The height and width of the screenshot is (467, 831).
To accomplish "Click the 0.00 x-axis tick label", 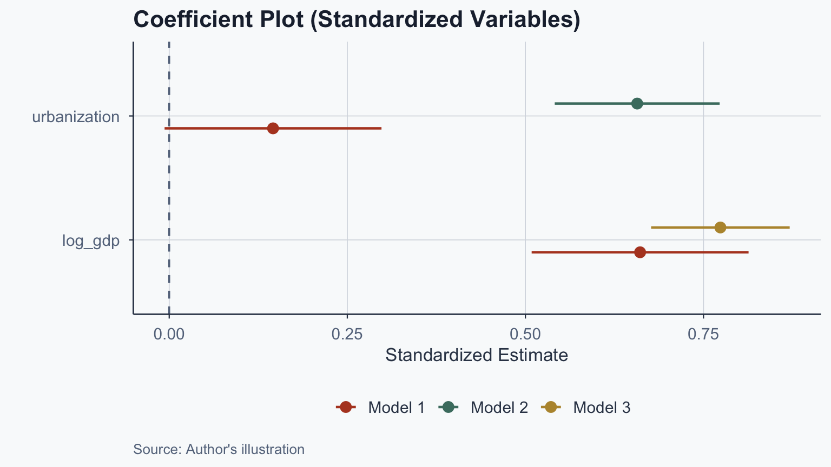I will click(169, 334).
